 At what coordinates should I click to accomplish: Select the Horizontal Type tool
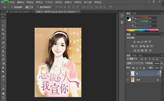3,81
